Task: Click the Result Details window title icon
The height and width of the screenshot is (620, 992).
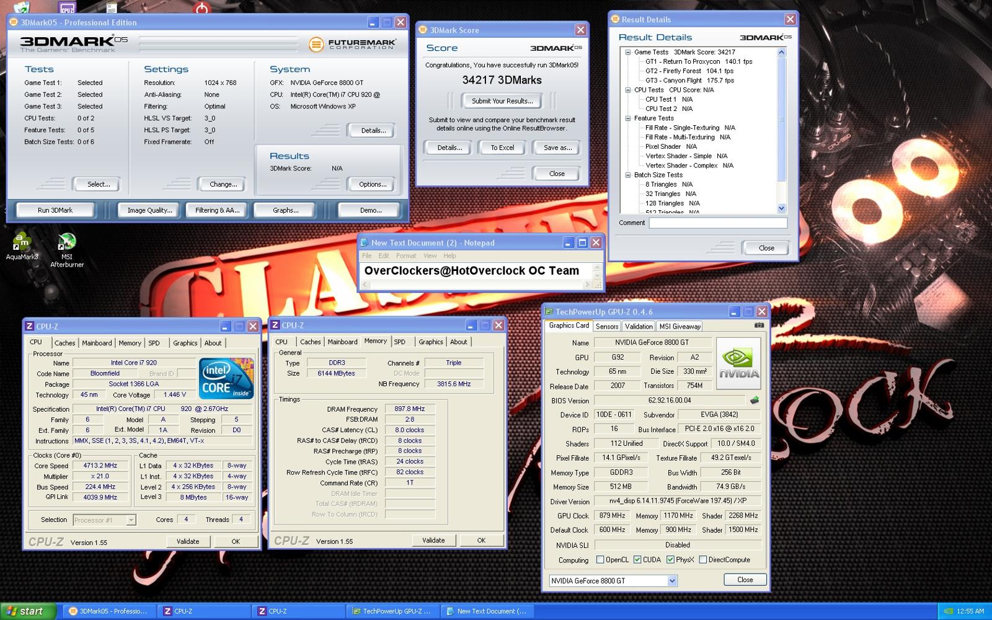Action: (616, 19)
